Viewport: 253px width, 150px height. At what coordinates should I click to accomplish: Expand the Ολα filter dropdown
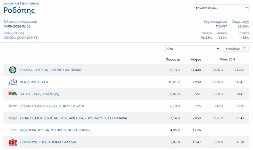(193, 49)
